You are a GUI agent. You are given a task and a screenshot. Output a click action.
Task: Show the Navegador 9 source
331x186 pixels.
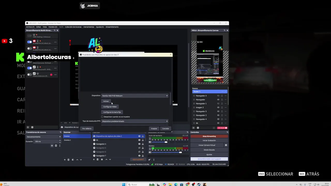point(139,148)
